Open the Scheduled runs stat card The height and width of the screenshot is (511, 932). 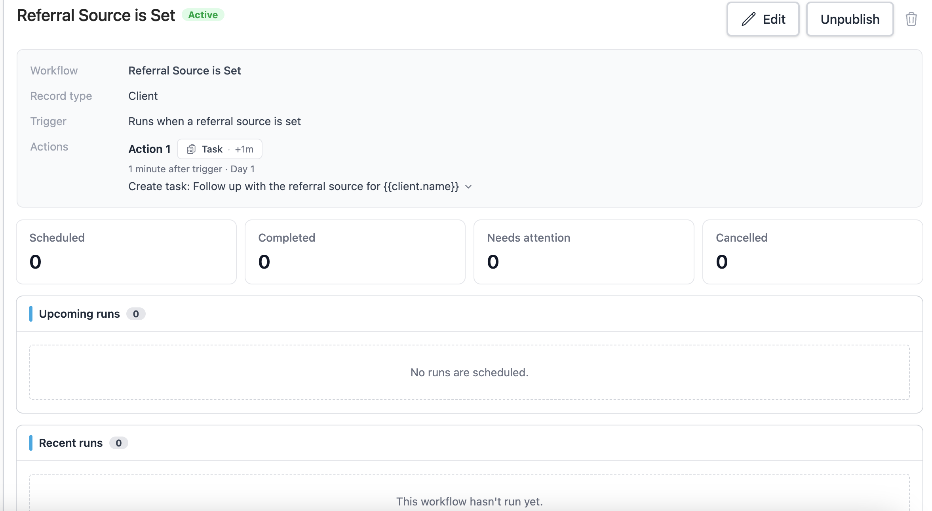click(126, 252)
